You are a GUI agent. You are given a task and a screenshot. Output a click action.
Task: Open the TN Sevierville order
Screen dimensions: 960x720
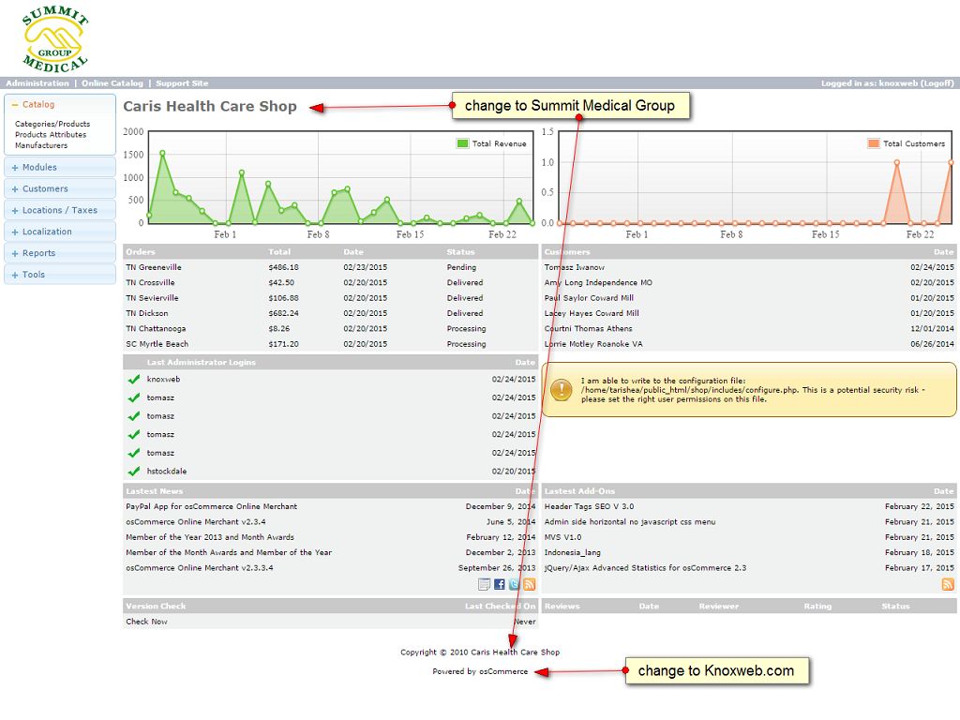152,298
